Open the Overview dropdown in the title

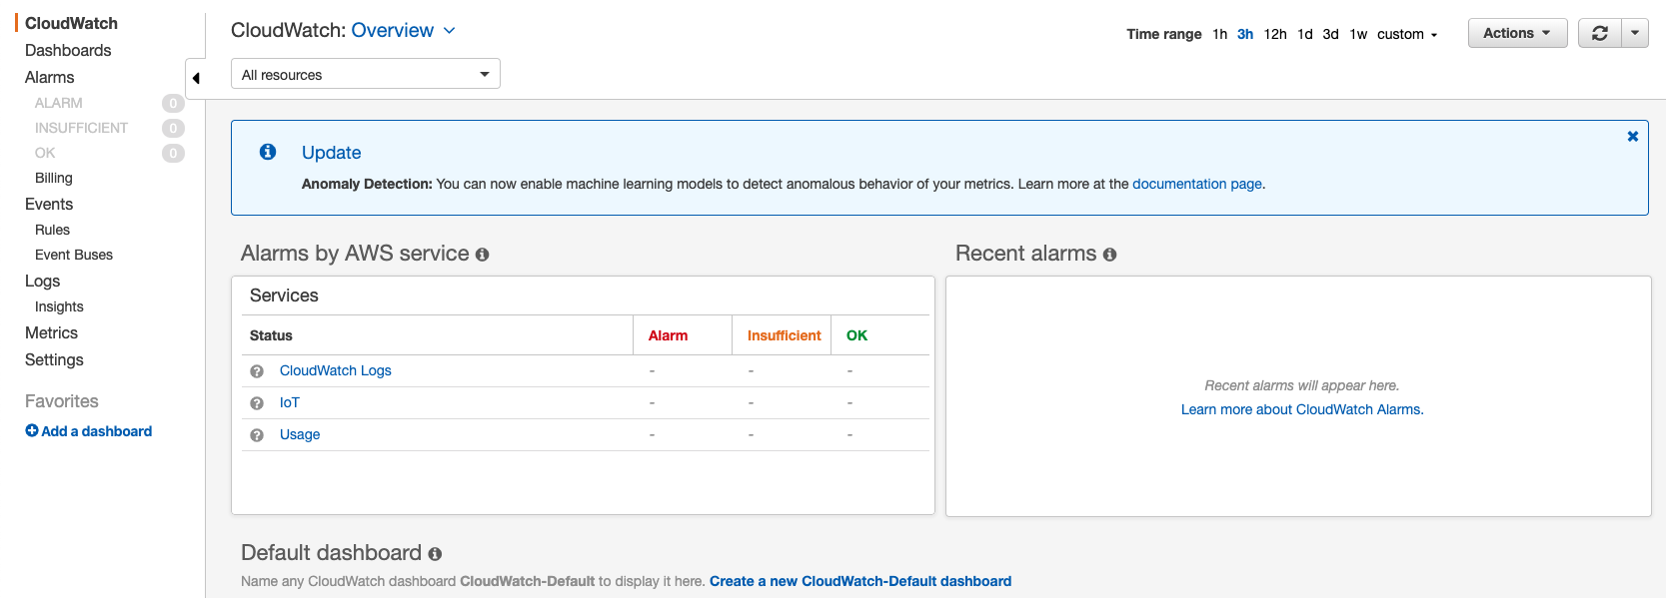403,30
